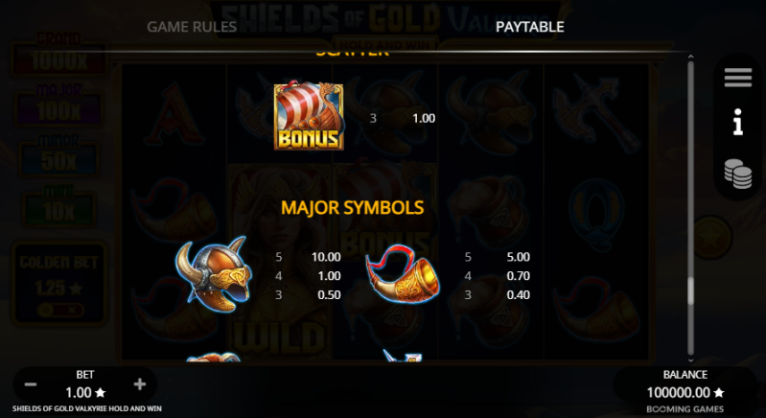
Task: Switch to the Game Rules tab
Action: pos(192,27)
